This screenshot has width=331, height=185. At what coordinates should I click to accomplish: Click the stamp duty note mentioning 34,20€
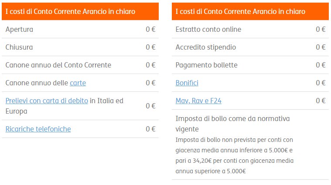coord(234,155)
